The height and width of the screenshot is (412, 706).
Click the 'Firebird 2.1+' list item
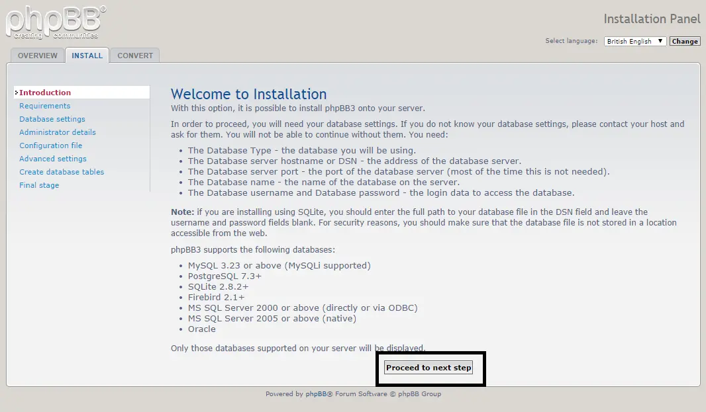point(216,298)
